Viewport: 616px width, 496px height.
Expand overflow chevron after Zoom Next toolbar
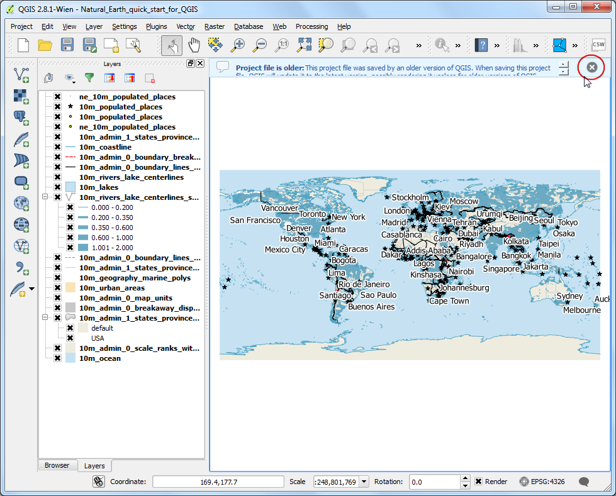(419, 45)
